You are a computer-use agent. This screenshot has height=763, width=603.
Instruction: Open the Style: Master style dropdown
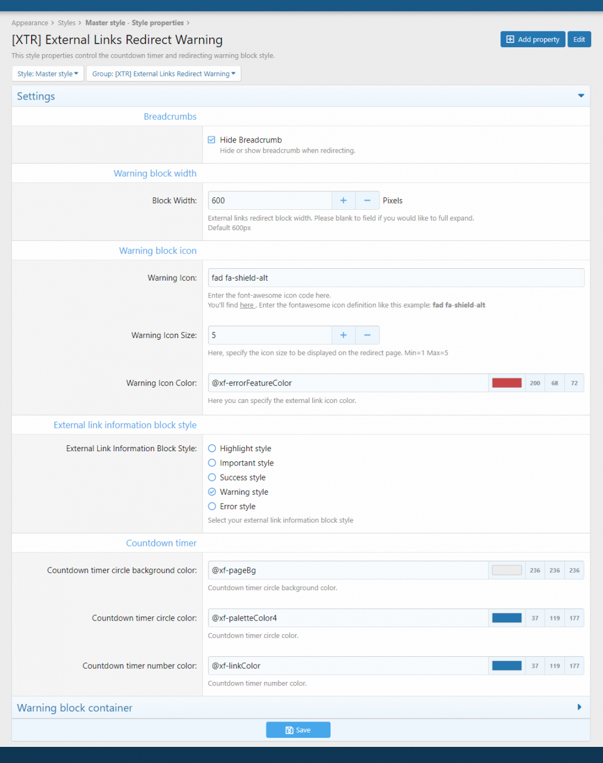48,74
